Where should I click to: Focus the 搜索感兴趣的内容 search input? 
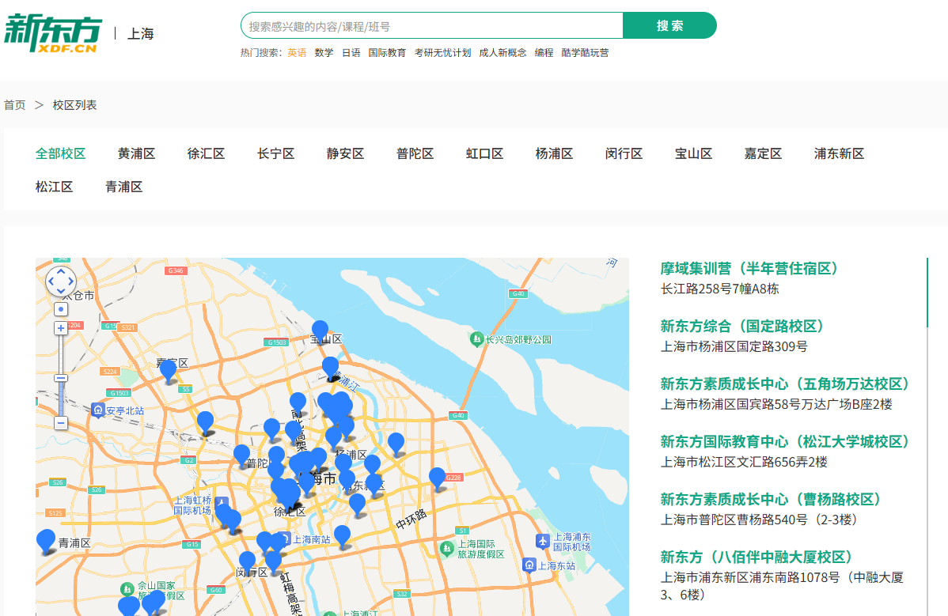(x=432, y=26)
